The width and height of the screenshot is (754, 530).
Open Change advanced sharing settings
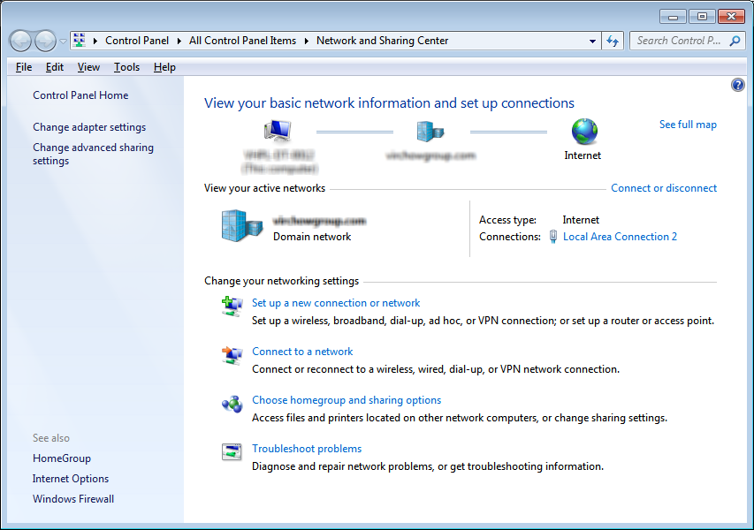[93, 154]
